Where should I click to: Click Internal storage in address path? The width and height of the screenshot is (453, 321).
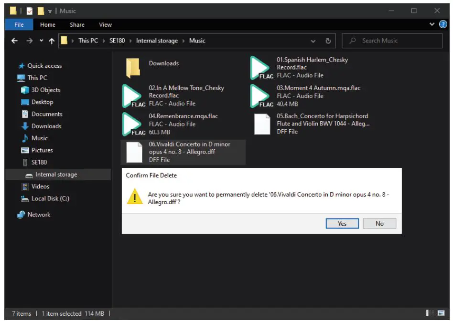157,41
